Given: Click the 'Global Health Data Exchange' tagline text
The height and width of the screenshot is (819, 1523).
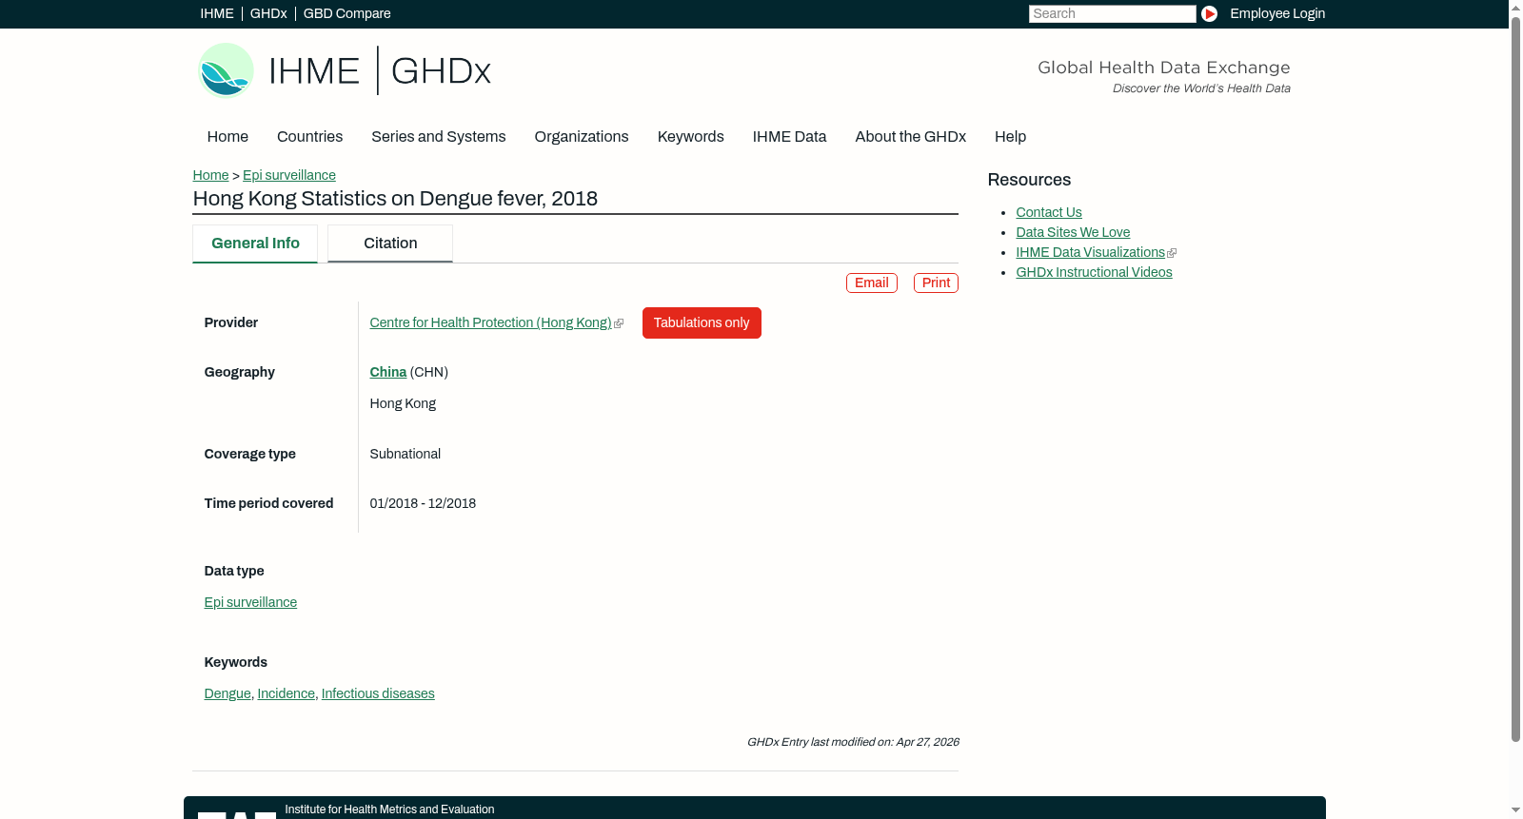Looking at the screenshot, I should click(1163, 68).
